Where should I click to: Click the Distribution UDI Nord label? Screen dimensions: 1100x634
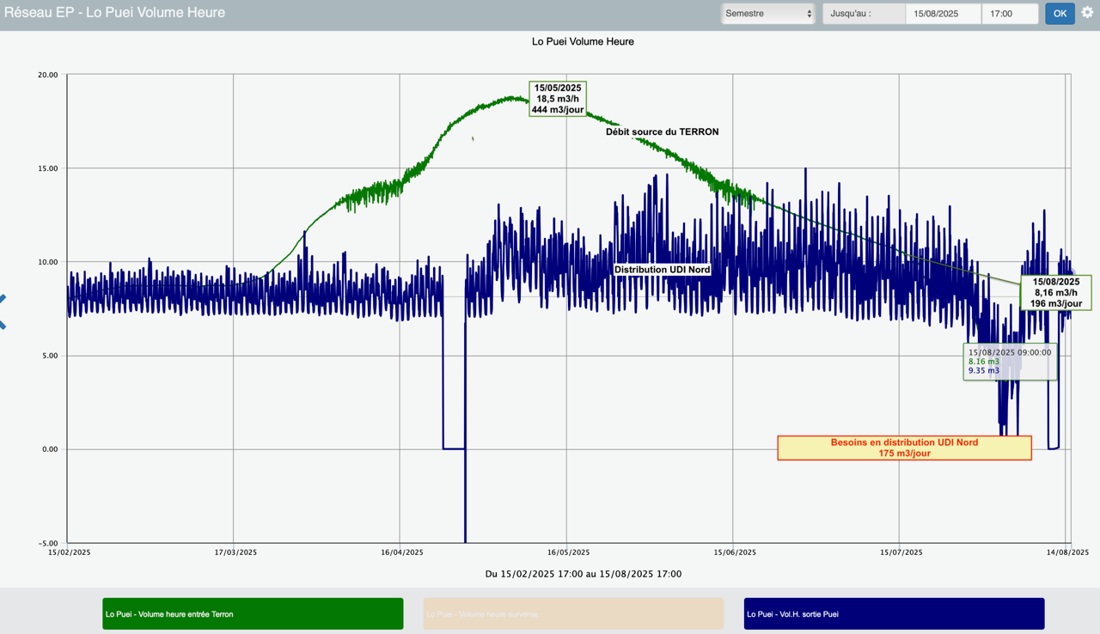(662, 270)
